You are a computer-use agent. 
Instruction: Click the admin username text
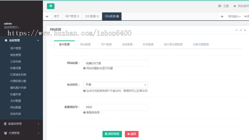[x=8, y=24]
